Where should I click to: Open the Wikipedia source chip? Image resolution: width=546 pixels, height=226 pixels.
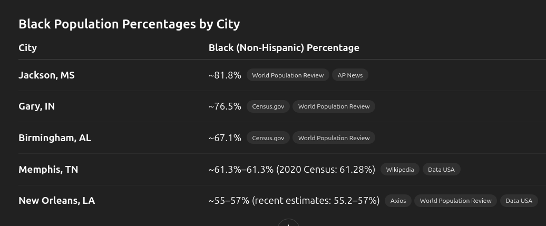click(x=400, y=169)
